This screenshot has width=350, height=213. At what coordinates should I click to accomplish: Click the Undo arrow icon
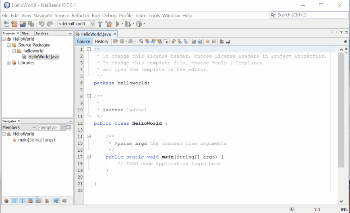click(41, 24)
